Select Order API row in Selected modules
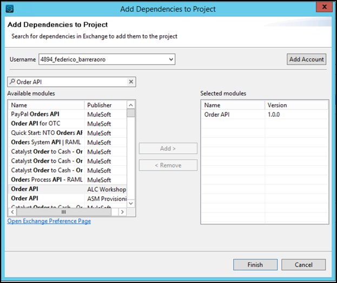The image size is (337, 283). click(x=265, y=114)
